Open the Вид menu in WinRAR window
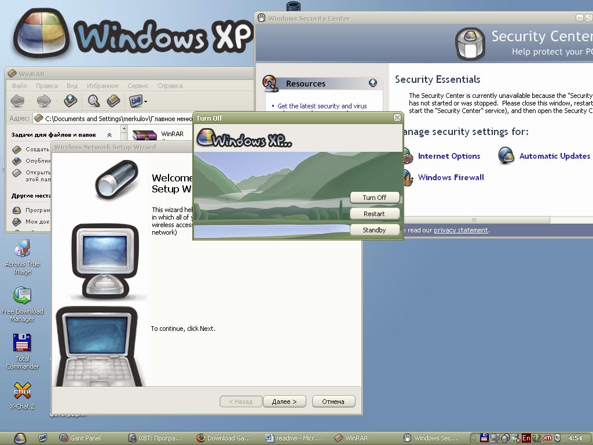This screenshot has width=593, height=445. click(72, 86)
